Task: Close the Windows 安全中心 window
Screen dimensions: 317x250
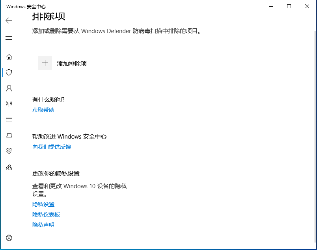Action: pyautogui.click(x=307, y=6)
